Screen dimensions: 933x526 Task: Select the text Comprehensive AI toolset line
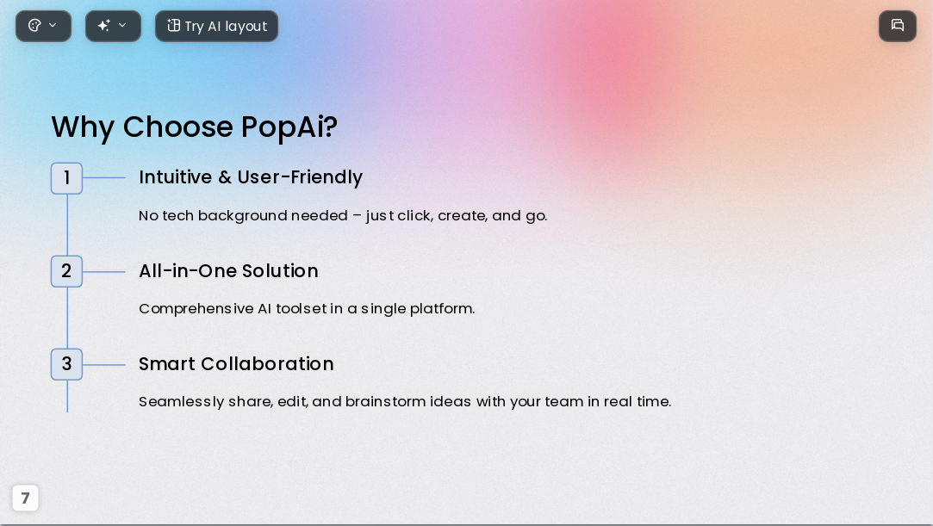coord(307,308)
